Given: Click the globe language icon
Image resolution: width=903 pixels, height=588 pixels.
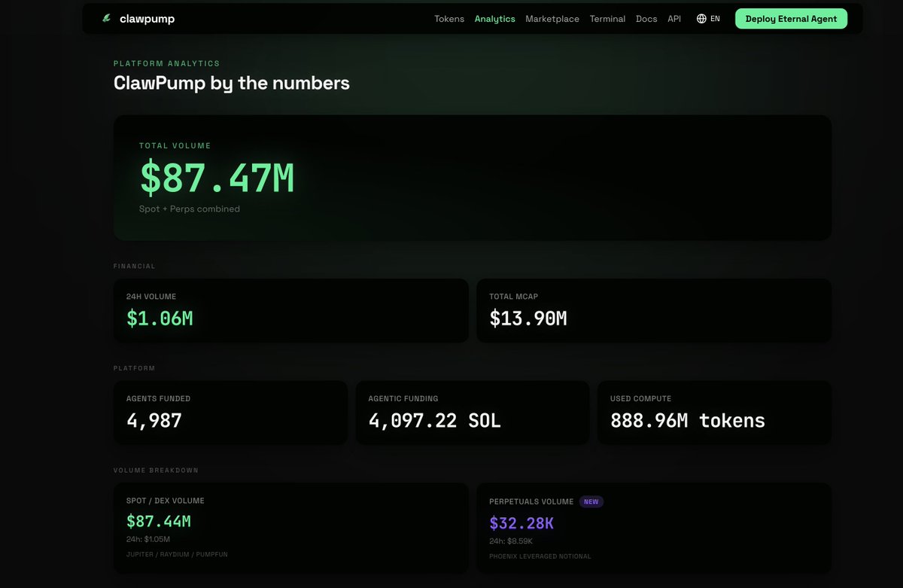Looking at the screenshot, I should pos(701,19).
